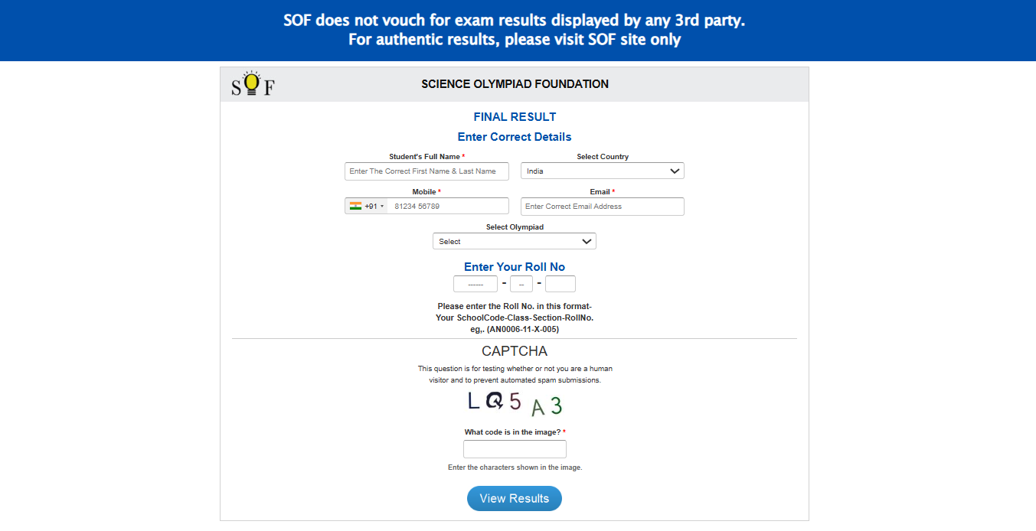Viewport: 1036px width, 531px height.
Task: Select the Email address input box
Action: (x=602, y=206)
